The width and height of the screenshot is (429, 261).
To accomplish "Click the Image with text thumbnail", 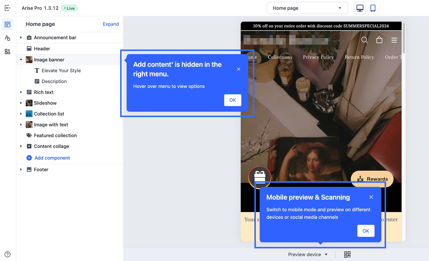I will point(29,125).
